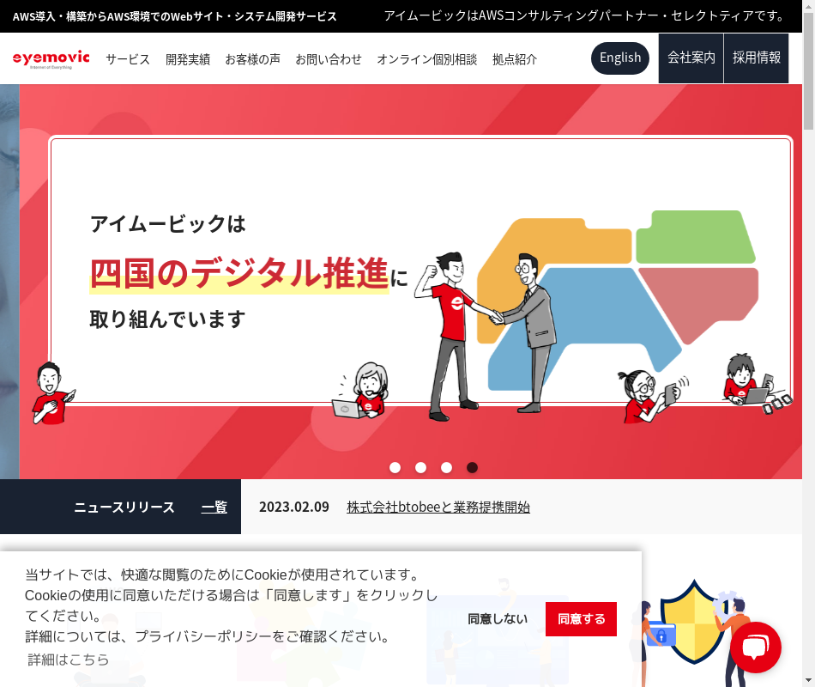This screenshot has height=687, width=815.
Task: Click the 採用情報 button
Action: (757, 58)
